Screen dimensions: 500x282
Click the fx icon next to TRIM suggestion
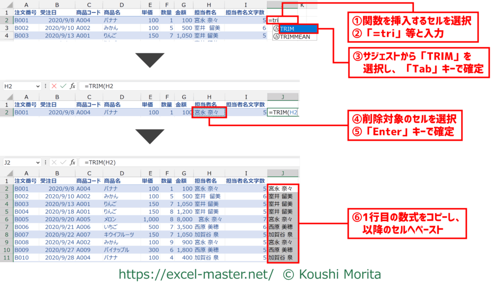coord(276,29)
